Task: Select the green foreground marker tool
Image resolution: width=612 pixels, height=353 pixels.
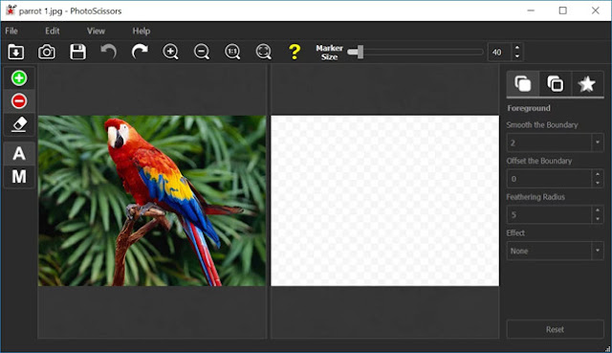Action: (19, 78)
